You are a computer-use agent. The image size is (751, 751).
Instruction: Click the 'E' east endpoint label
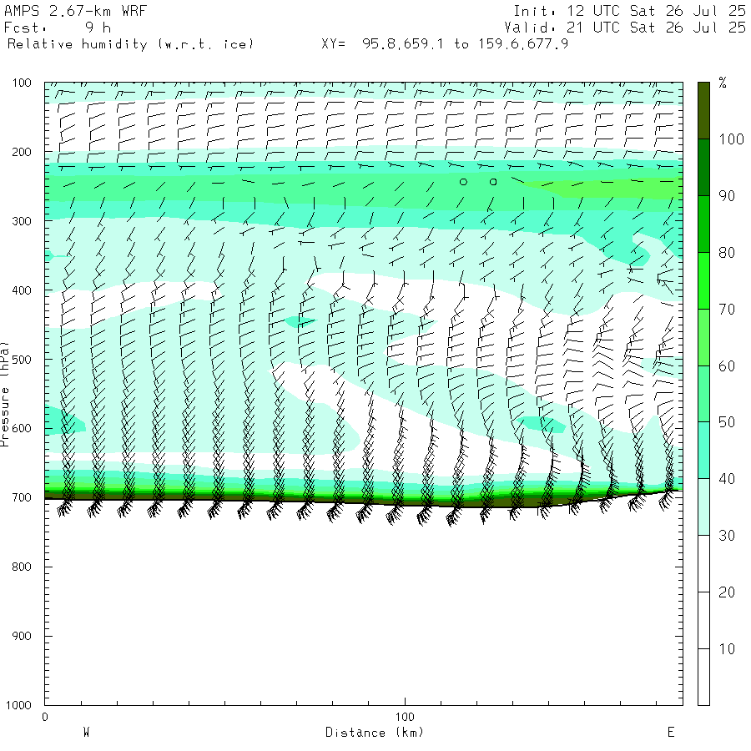[x=671, y=733]
